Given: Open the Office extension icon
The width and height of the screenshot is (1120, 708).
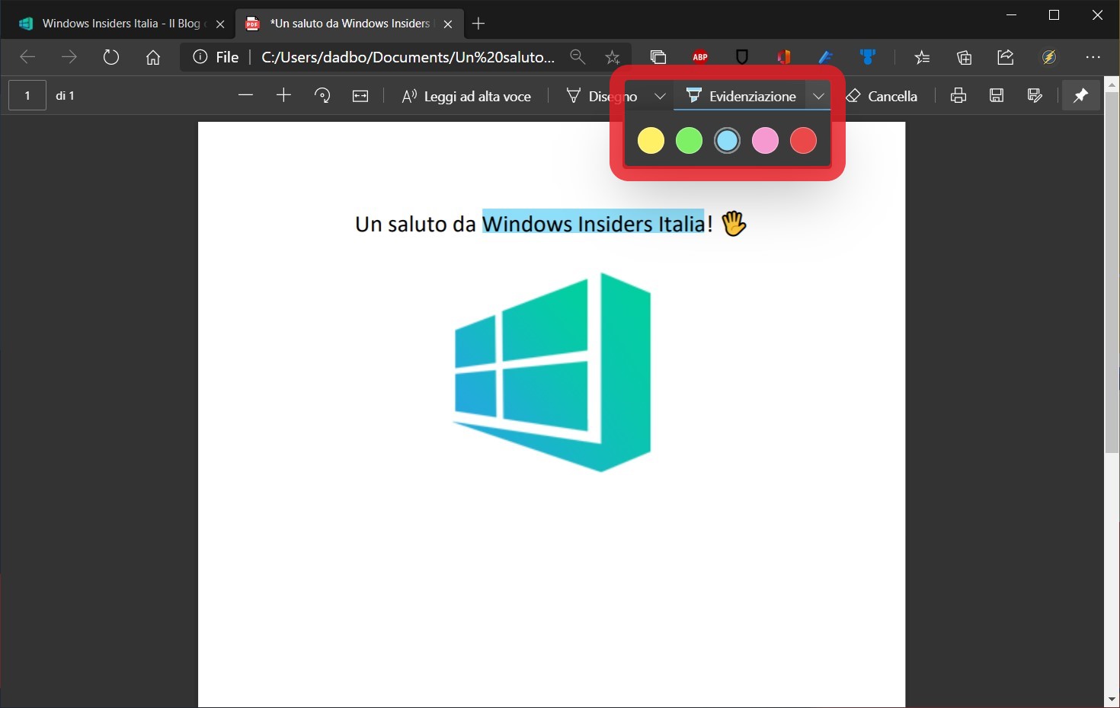Looking at the screenshot, I should [783, 57].
